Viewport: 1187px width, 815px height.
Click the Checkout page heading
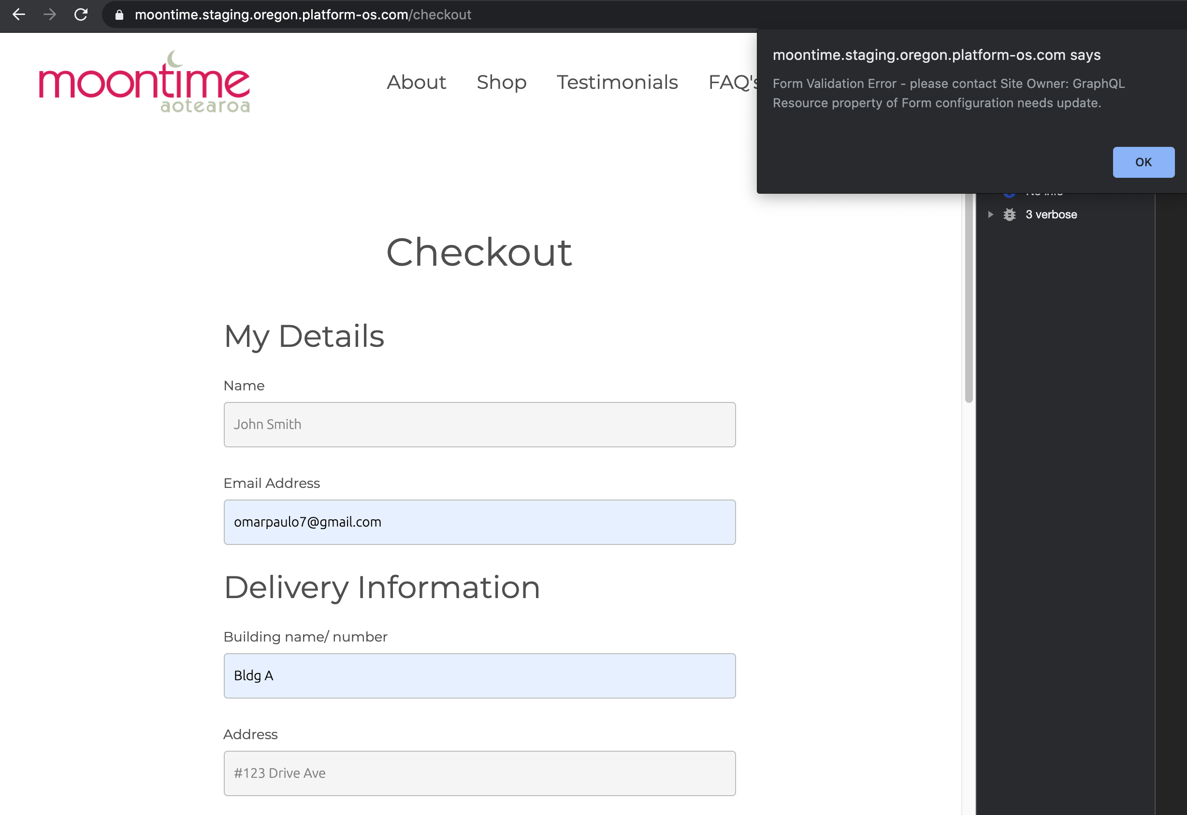point(478,252)
